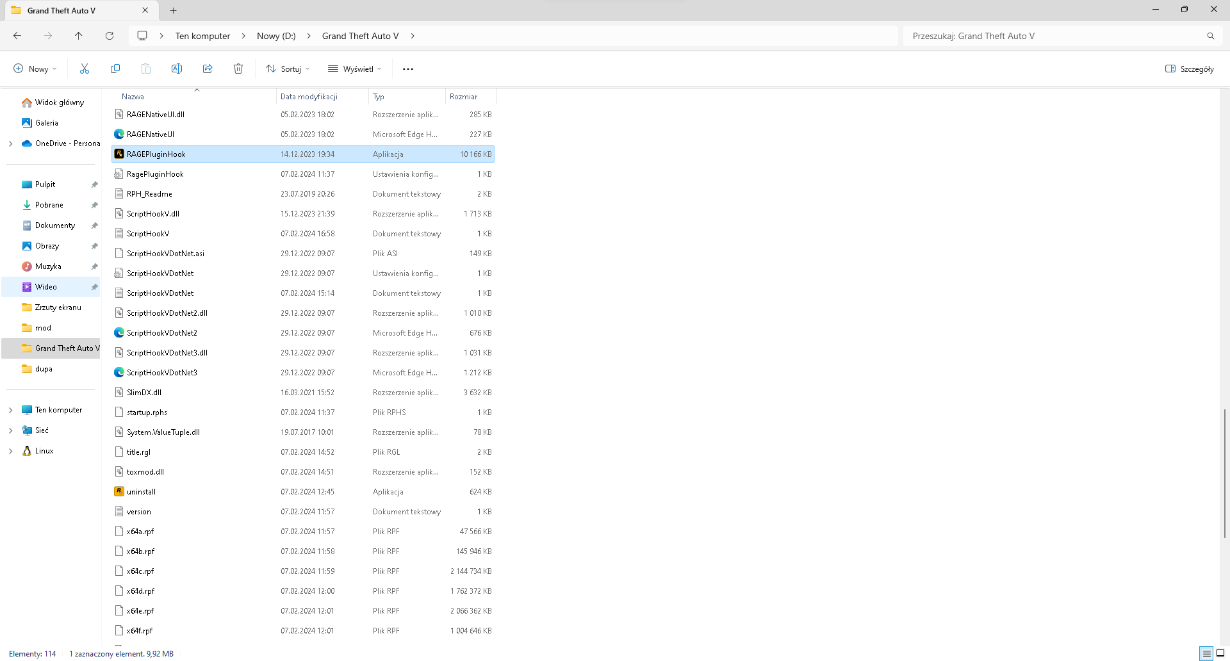Go up one folder level
Image resolution: width=1230 pixels, height=661 pixels.
79,36
